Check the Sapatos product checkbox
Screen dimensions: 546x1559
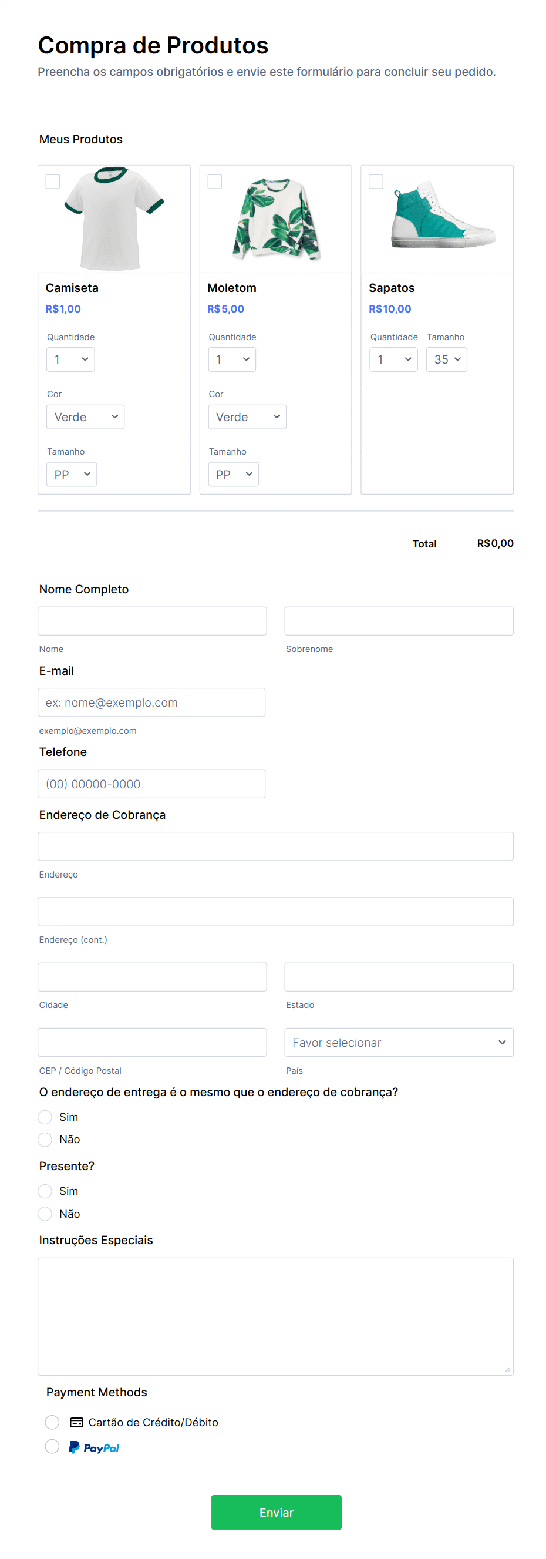[376, 182]
